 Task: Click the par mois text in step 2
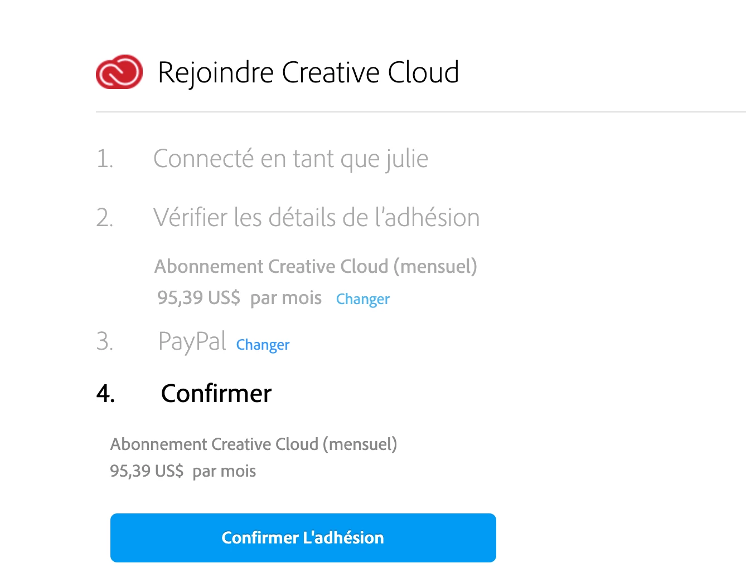click(x=286, y=298)
